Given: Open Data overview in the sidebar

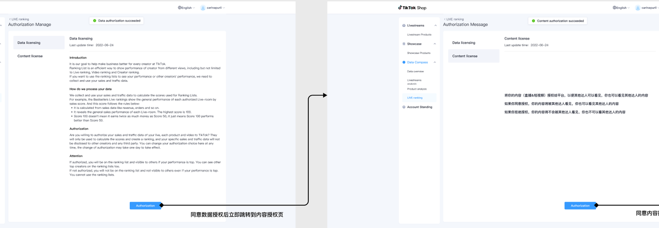Looking at the screenshot, I should click(x=415, y=71).
